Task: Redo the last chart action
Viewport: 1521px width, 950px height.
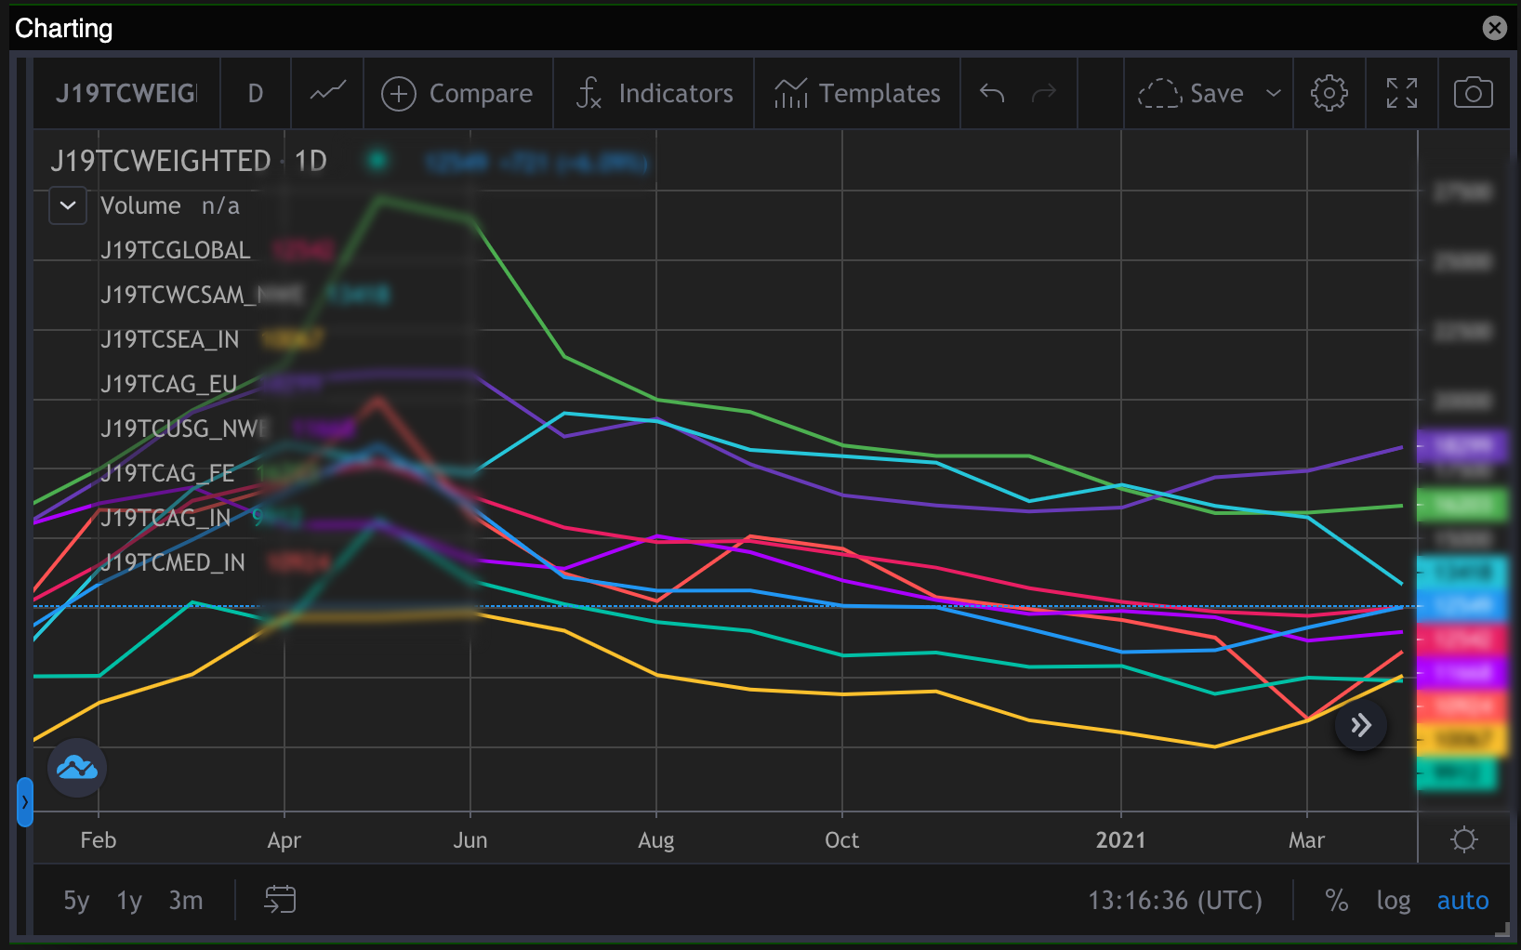Action: (x=1044, y=93)
